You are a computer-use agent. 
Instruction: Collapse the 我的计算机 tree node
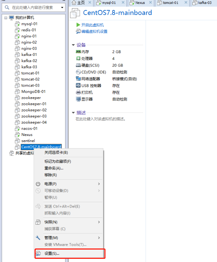6,18
